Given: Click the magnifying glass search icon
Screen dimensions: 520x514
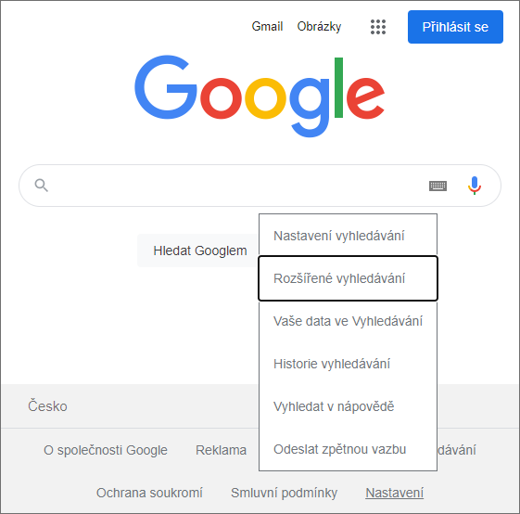Looking at the screenshot, I should click(42, 186).
